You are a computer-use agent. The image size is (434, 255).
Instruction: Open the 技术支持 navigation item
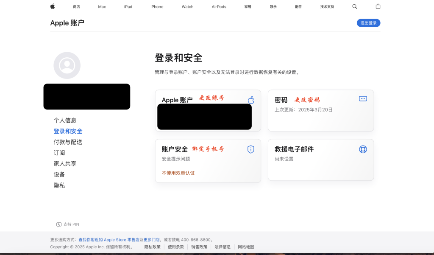327,7
